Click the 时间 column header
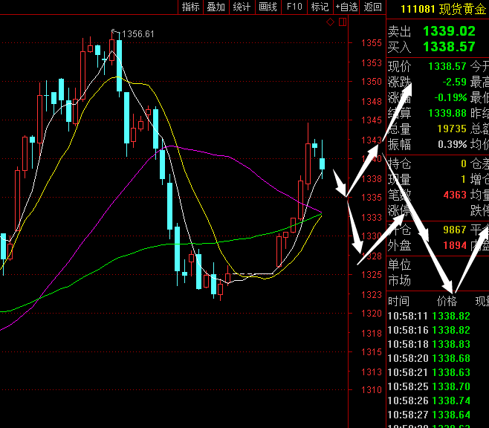The width and height of the screenshot is (489, 428). click(399, 301)
